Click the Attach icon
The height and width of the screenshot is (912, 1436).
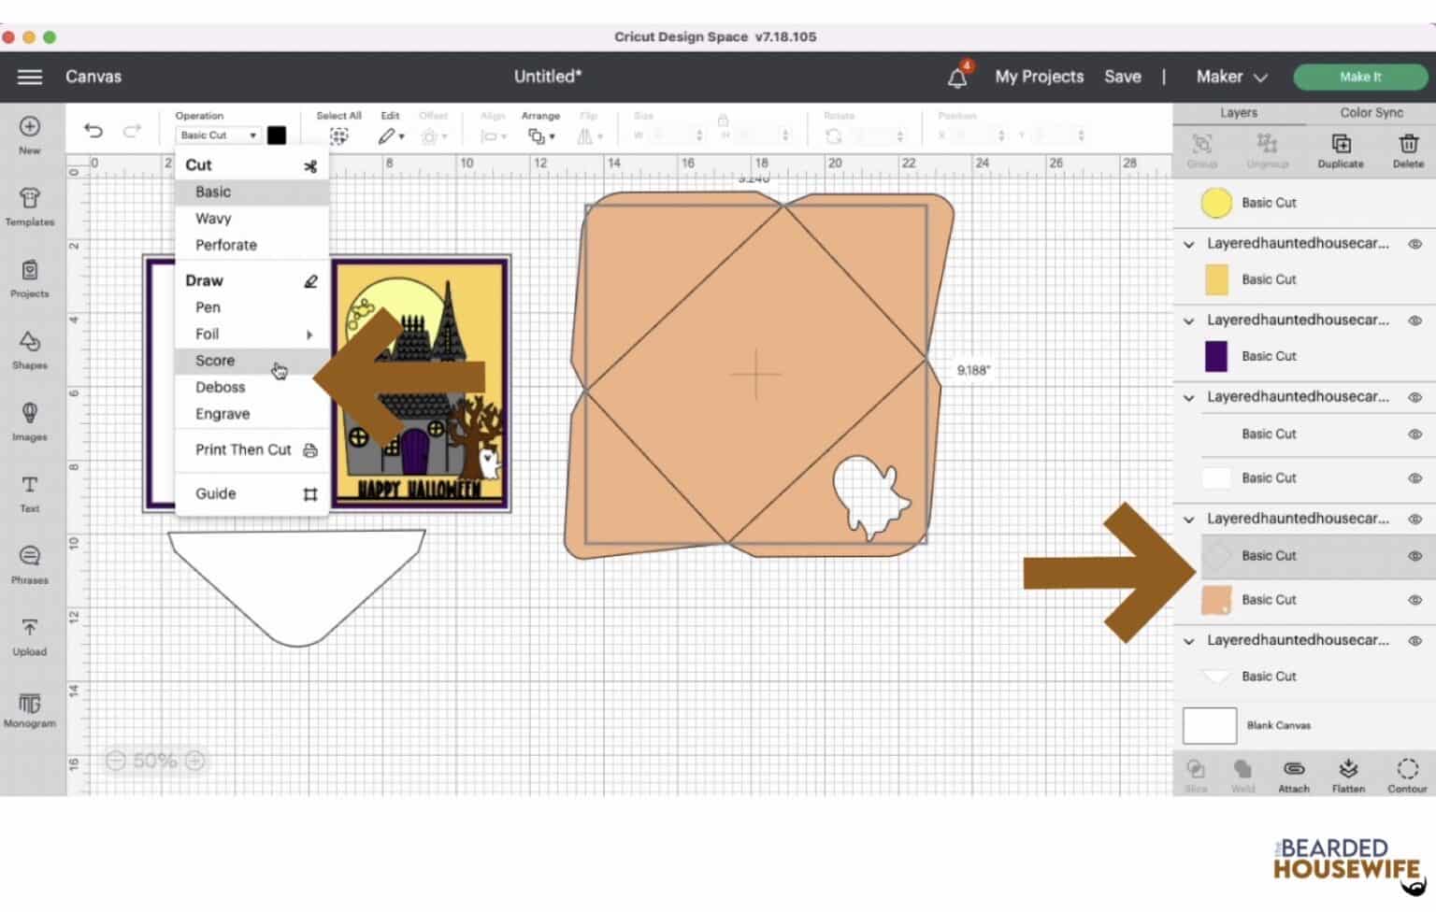(1293, 775)
